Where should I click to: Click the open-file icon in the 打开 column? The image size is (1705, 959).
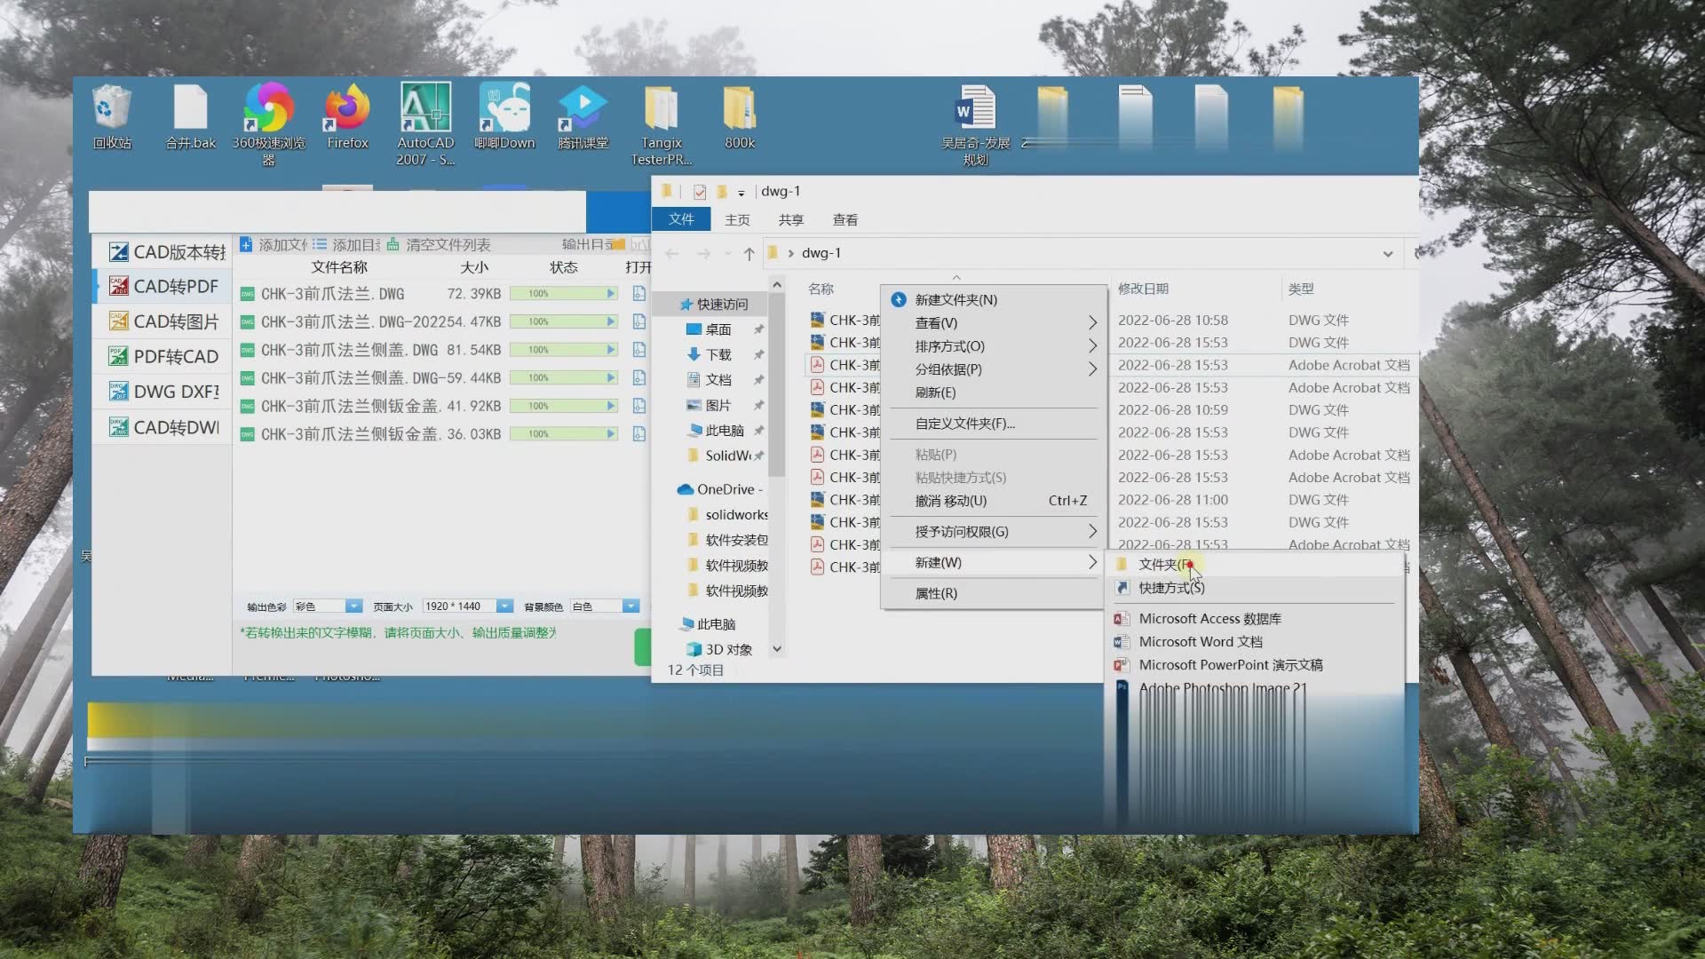pos(639,293)
